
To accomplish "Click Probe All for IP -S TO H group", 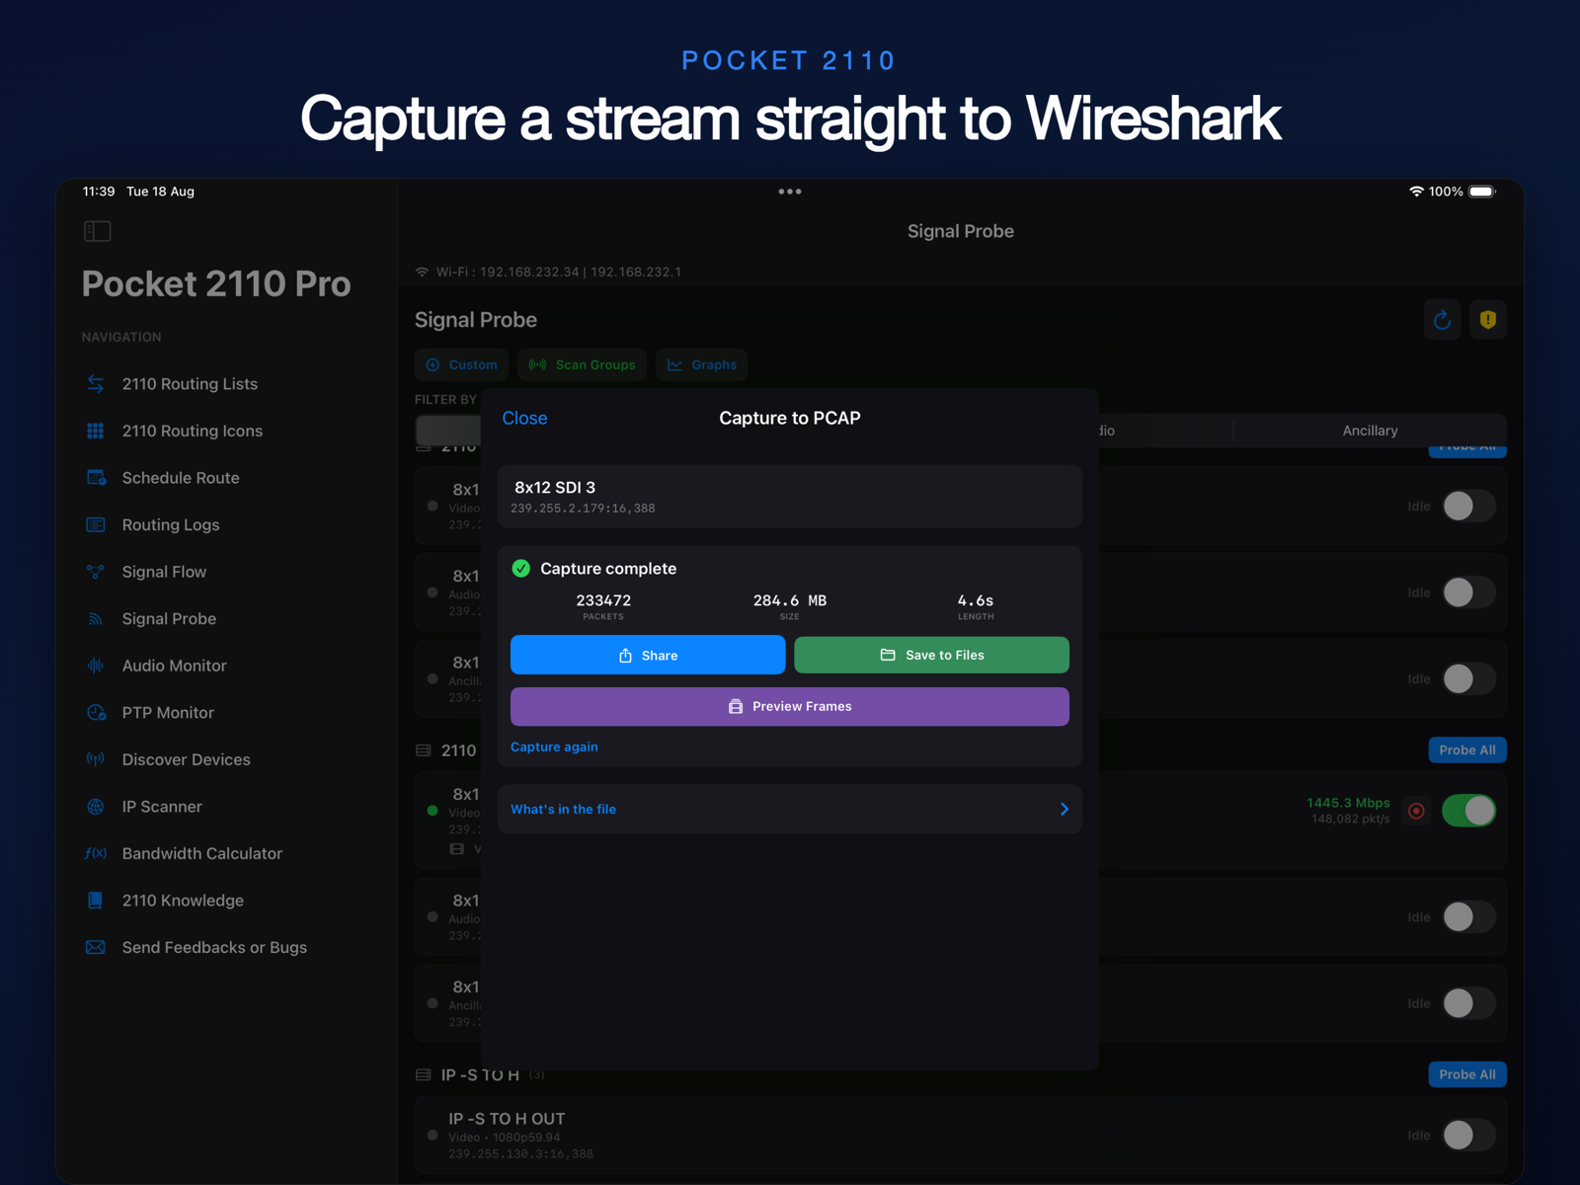I will tap(1466, 1074).
